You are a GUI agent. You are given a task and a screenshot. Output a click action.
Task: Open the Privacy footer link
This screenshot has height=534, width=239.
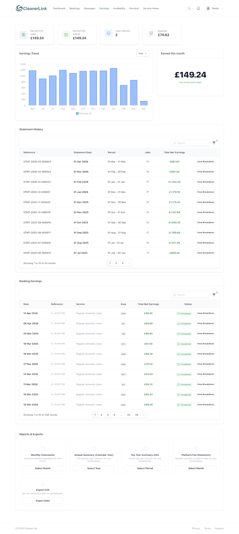point(196,528)
